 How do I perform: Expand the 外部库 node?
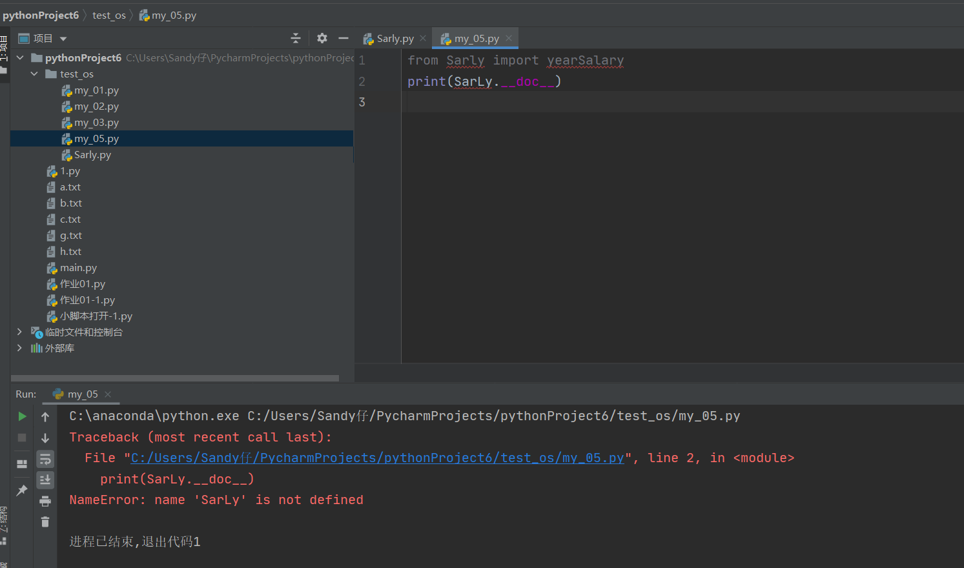point(20,348)
